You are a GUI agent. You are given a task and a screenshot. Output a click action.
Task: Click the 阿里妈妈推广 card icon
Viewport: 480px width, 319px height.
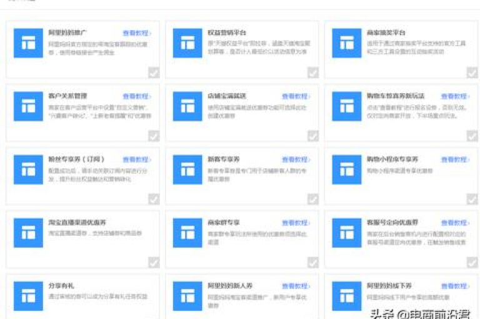[28, 43]
